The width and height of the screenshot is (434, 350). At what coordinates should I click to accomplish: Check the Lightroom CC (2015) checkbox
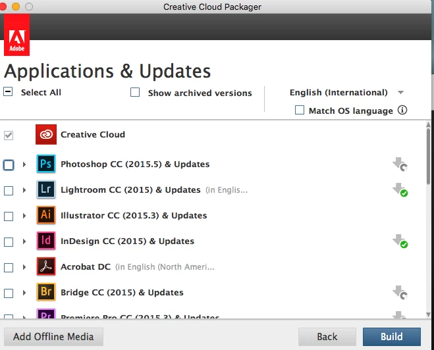point(9,191)
